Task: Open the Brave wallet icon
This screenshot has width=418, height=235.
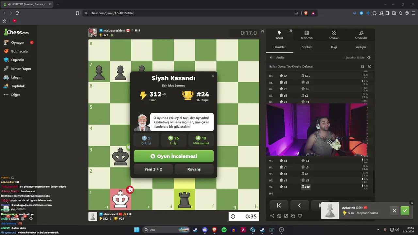Action: tap(394, 13)
